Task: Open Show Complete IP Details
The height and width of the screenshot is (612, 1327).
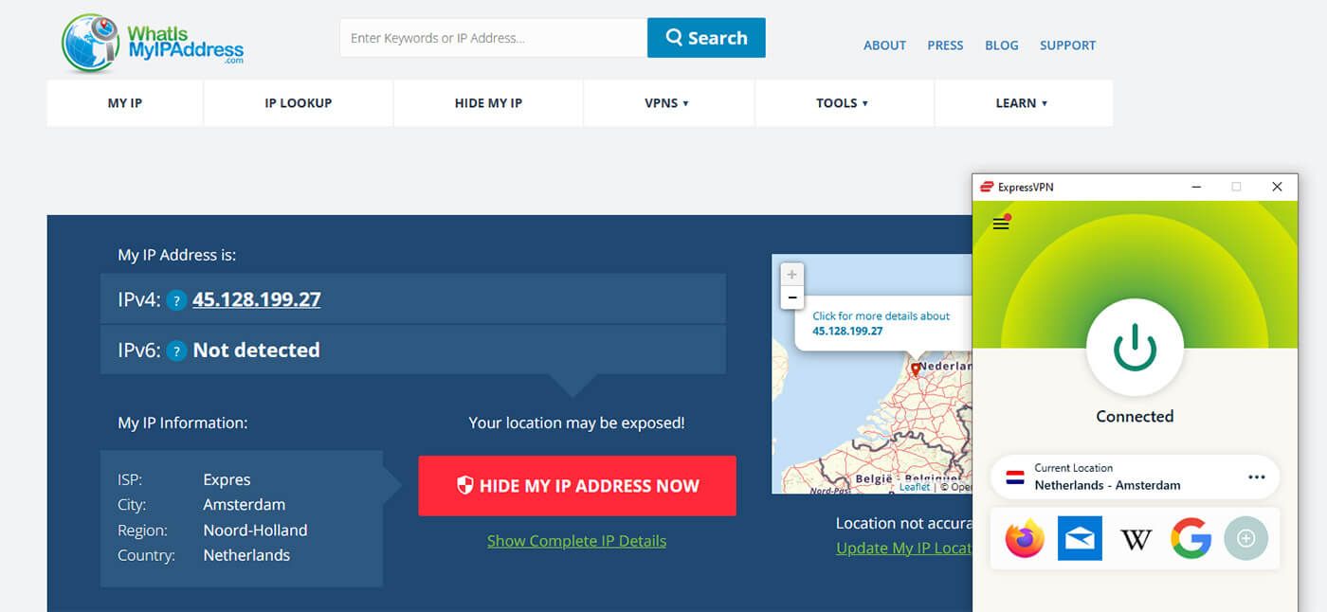Action: 576,540
